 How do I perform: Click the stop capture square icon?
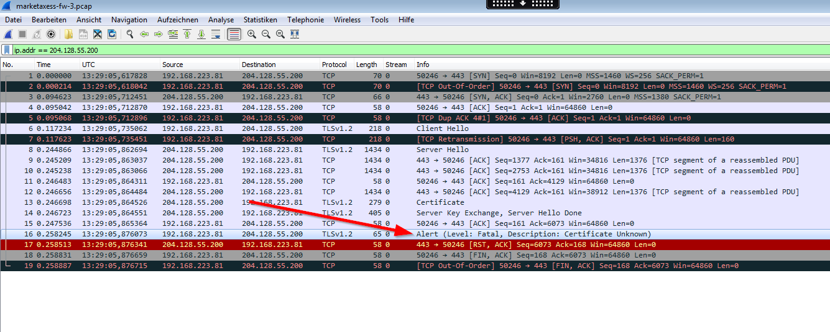22,34
